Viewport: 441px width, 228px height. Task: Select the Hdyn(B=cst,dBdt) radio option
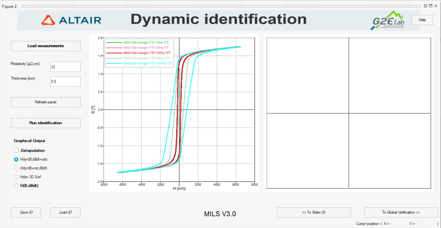16,168
